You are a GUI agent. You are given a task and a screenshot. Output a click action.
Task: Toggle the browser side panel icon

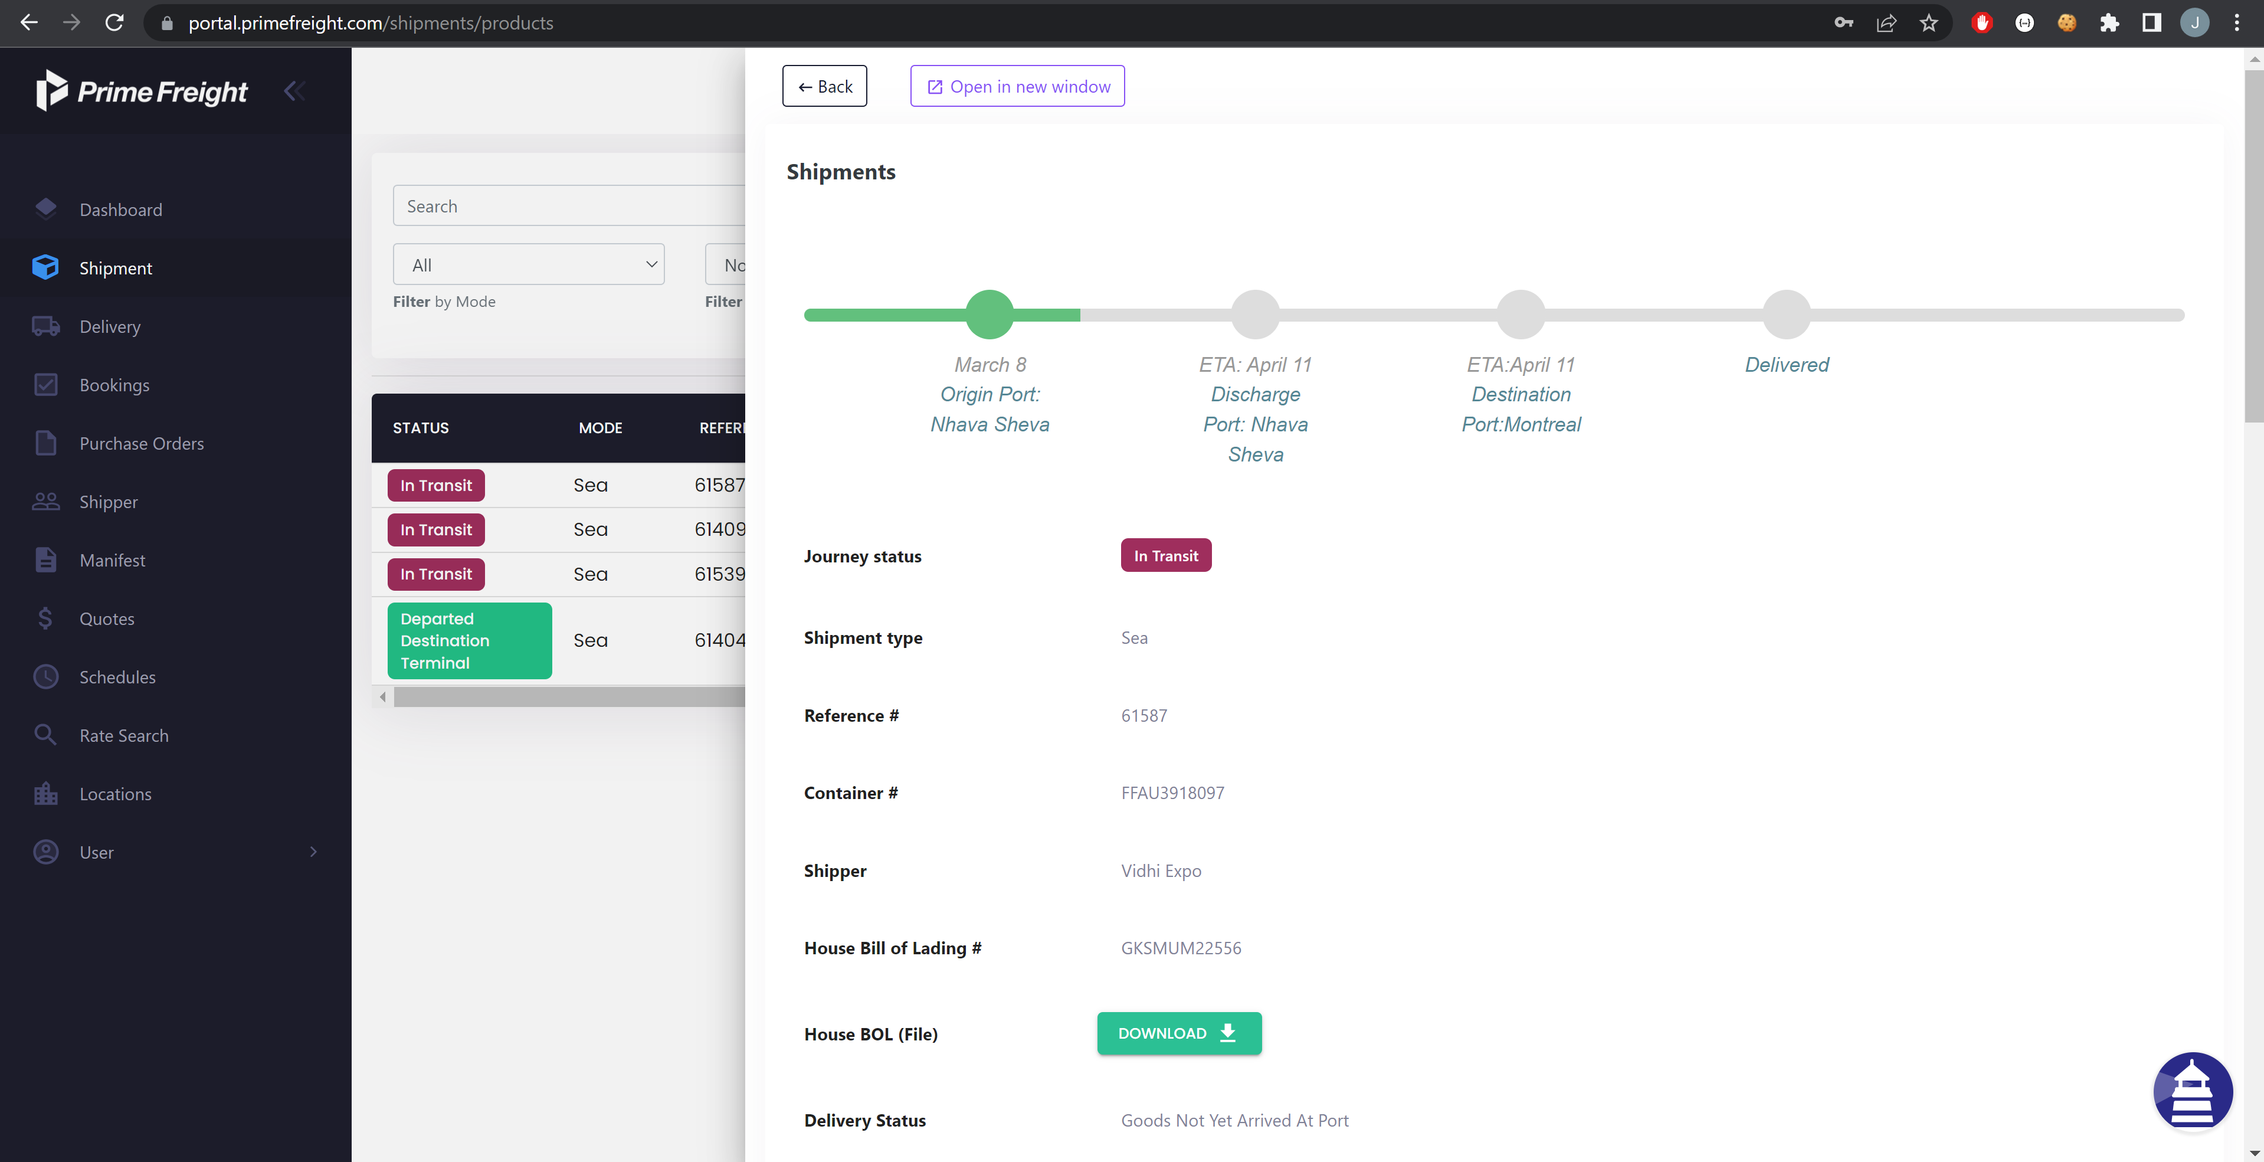click(x=2151, y=23)
